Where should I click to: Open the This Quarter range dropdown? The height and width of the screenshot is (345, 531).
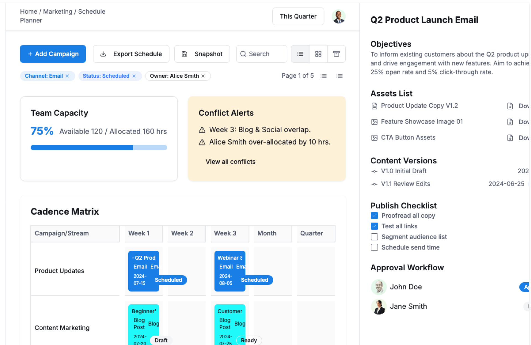pos(298,17)
